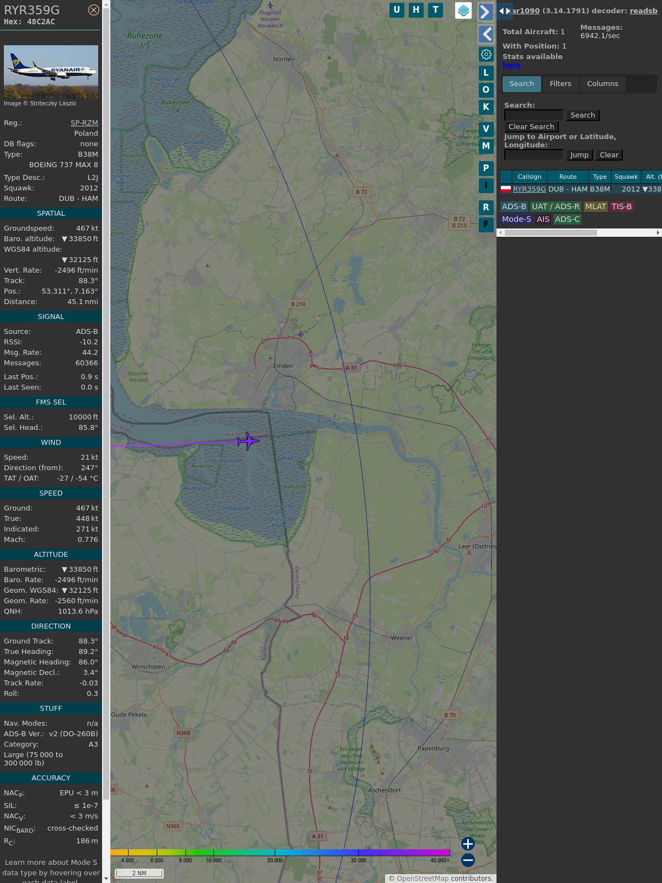
Task: Toggle the UAT / ADS-R source legend
Action: click(556, 206)
